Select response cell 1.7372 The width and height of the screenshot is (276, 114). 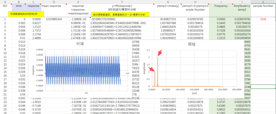34,30
